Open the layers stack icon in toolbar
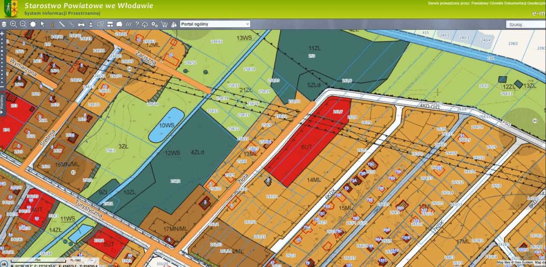Screen dimensions: 546x267 tap(4, 24)
